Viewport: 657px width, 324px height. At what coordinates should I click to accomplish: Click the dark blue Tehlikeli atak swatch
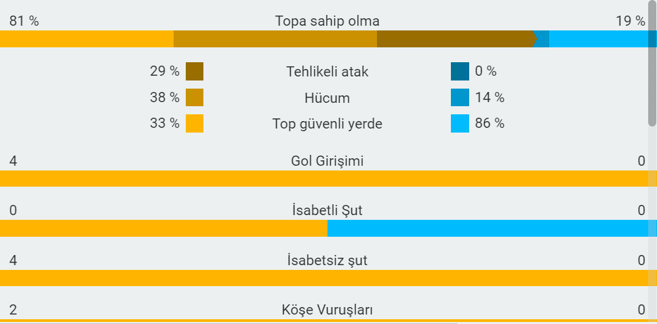[x=460, y=72]
